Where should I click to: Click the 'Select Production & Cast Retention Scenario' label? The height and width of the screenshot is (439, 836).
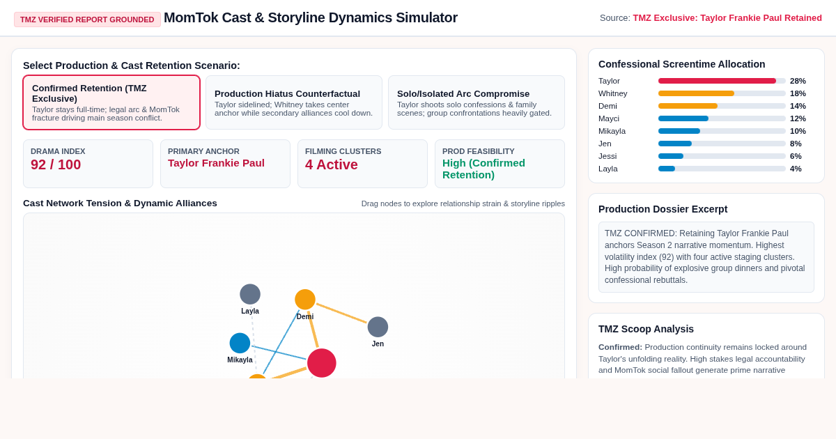point(132,66)
